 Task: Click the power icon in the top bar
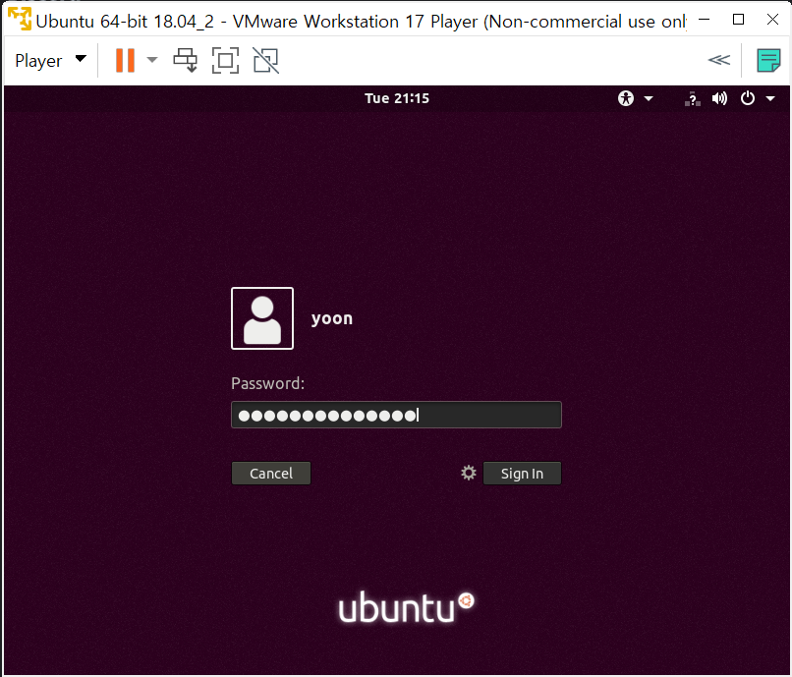[x=748, y=98]
